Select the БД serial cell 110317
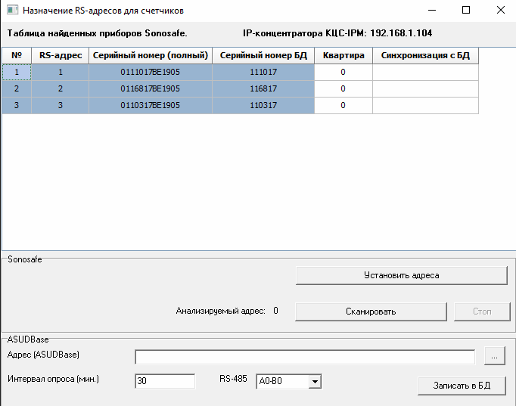Screen dimensions: 516x406 (263, 105)
